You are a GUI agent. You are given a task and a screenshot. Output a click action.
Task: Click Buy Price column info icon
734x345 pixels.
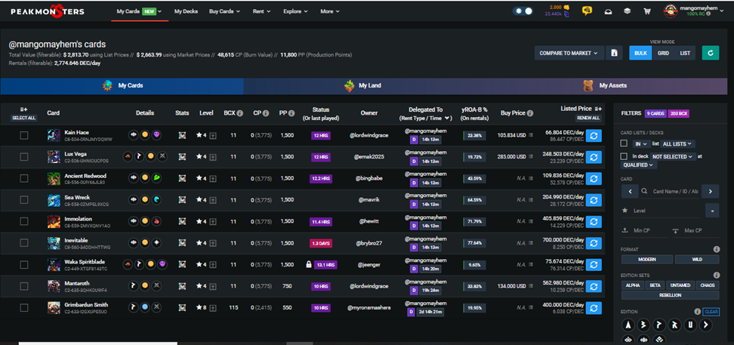pyautogui.click(x=529, y=113)
